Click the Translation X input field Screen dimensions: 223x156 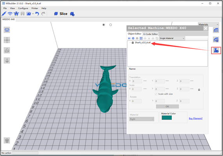[137, 81]
